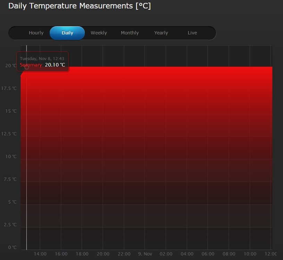
Task: Click the hovered data point marker circle
Action: [x=26, y=67]
